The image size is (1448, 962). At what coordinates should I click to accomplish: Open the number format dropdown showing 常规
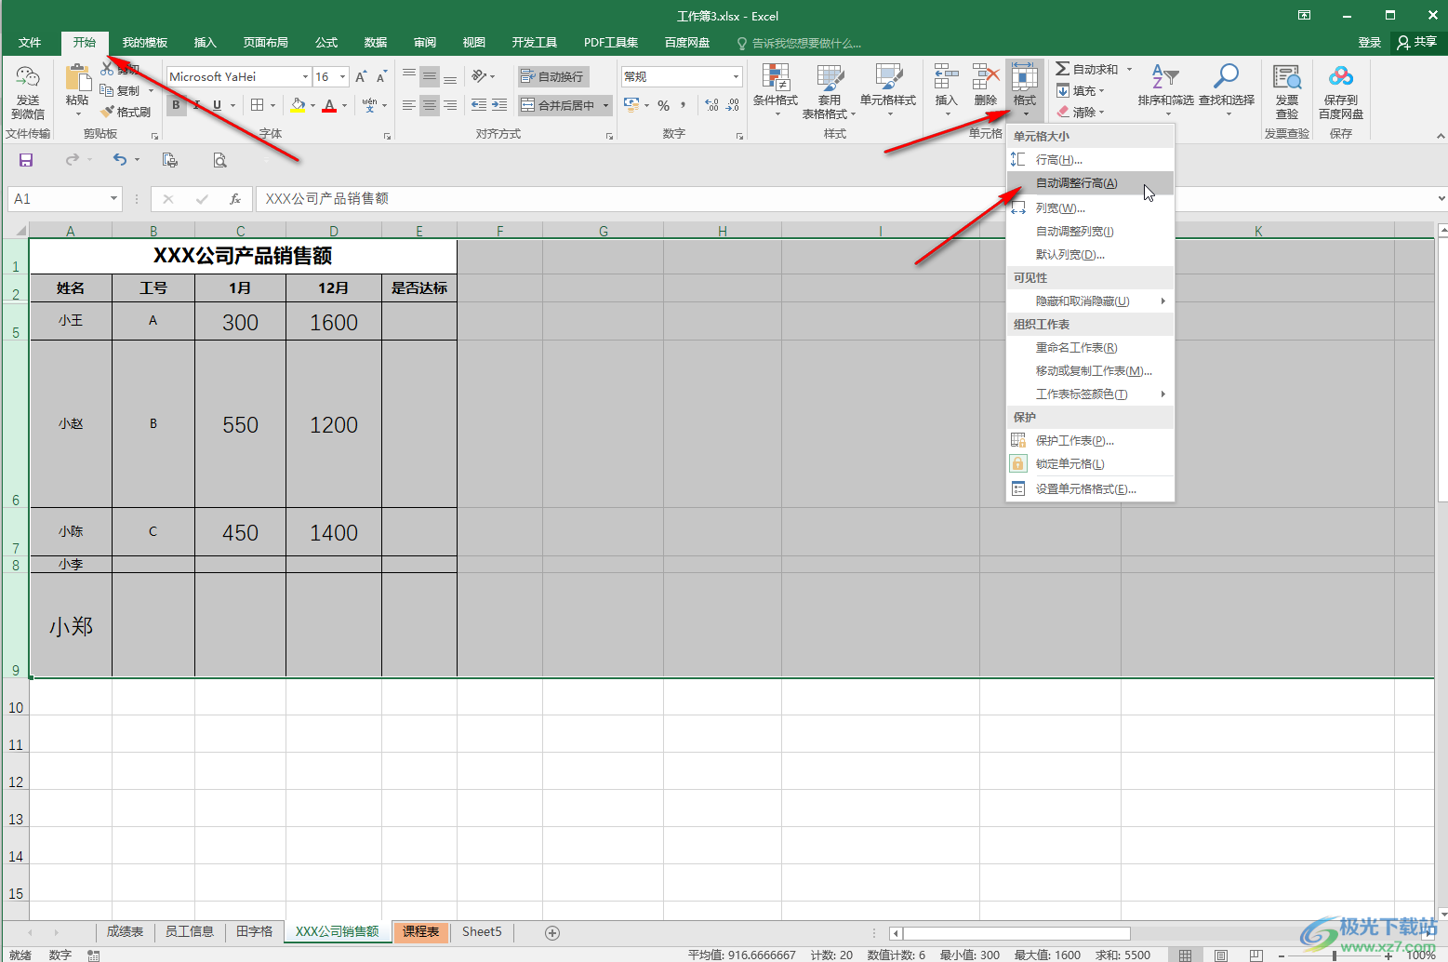click(736, 76)
